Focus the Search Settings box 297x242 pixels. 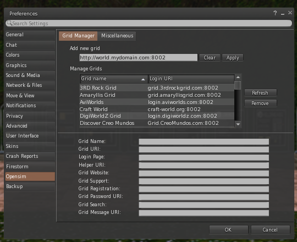coord(148,23)
